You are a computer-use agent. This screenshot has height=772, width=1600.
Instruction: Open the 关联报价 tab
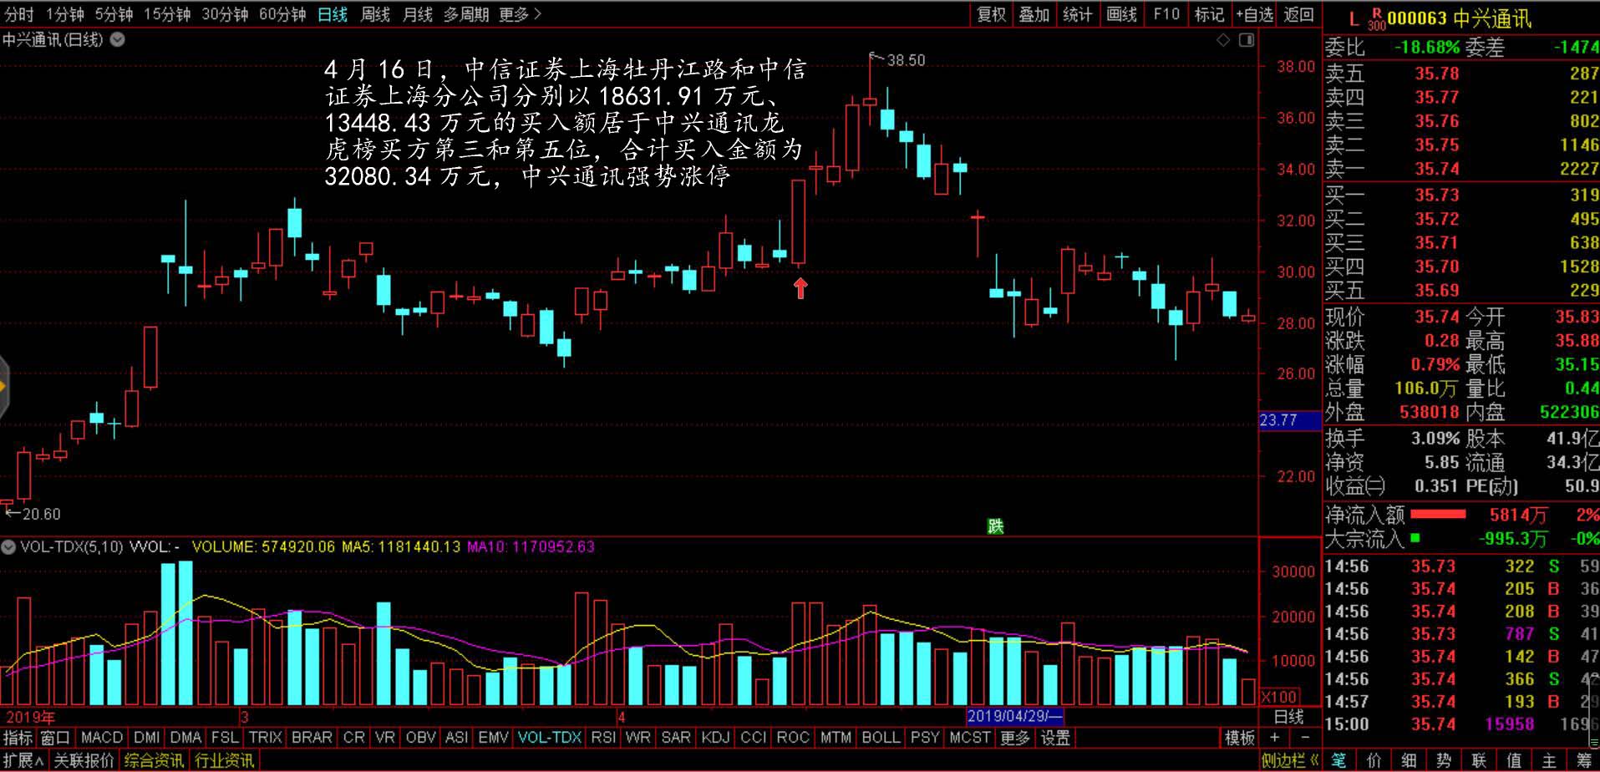coord(84,760)
